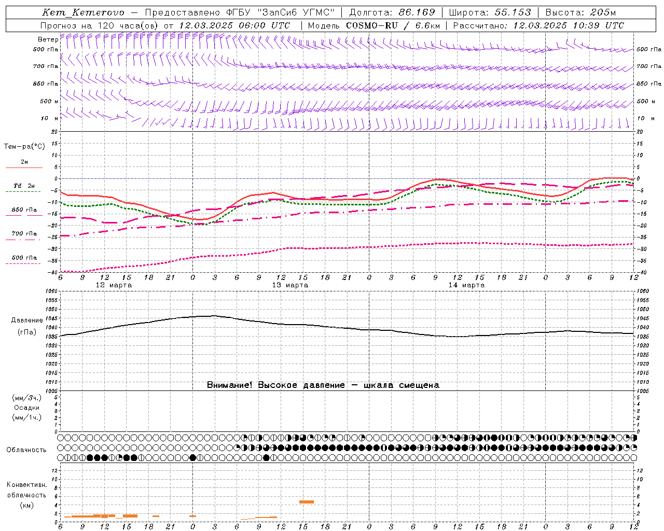Click the 12 марта date label

[x=114, y=285]
